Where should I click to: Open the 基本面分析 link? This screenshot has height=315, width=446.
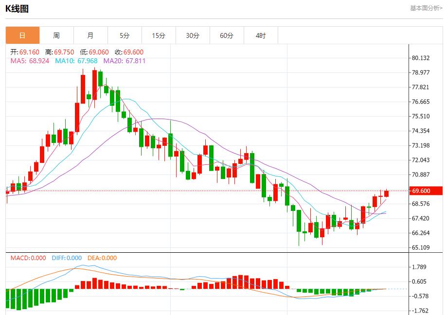(x=426, y=8)
